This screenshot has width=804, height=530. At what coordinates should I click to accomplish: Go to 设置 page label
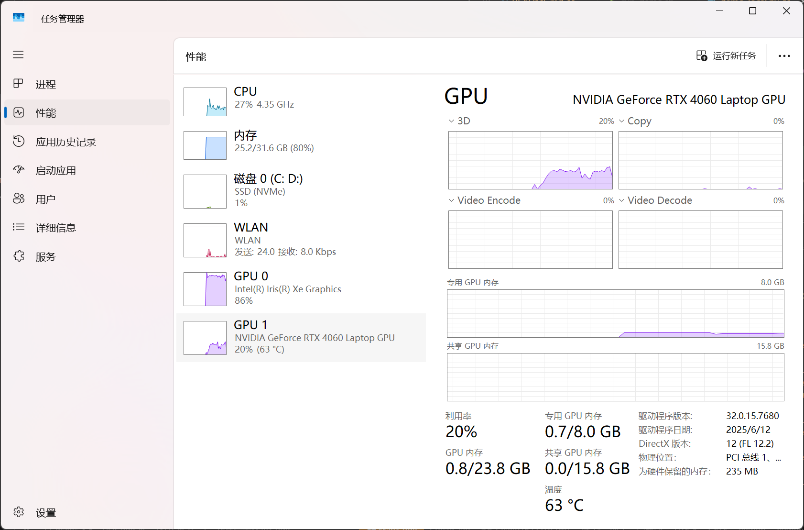pyautogui.click(x=46, y=513)
